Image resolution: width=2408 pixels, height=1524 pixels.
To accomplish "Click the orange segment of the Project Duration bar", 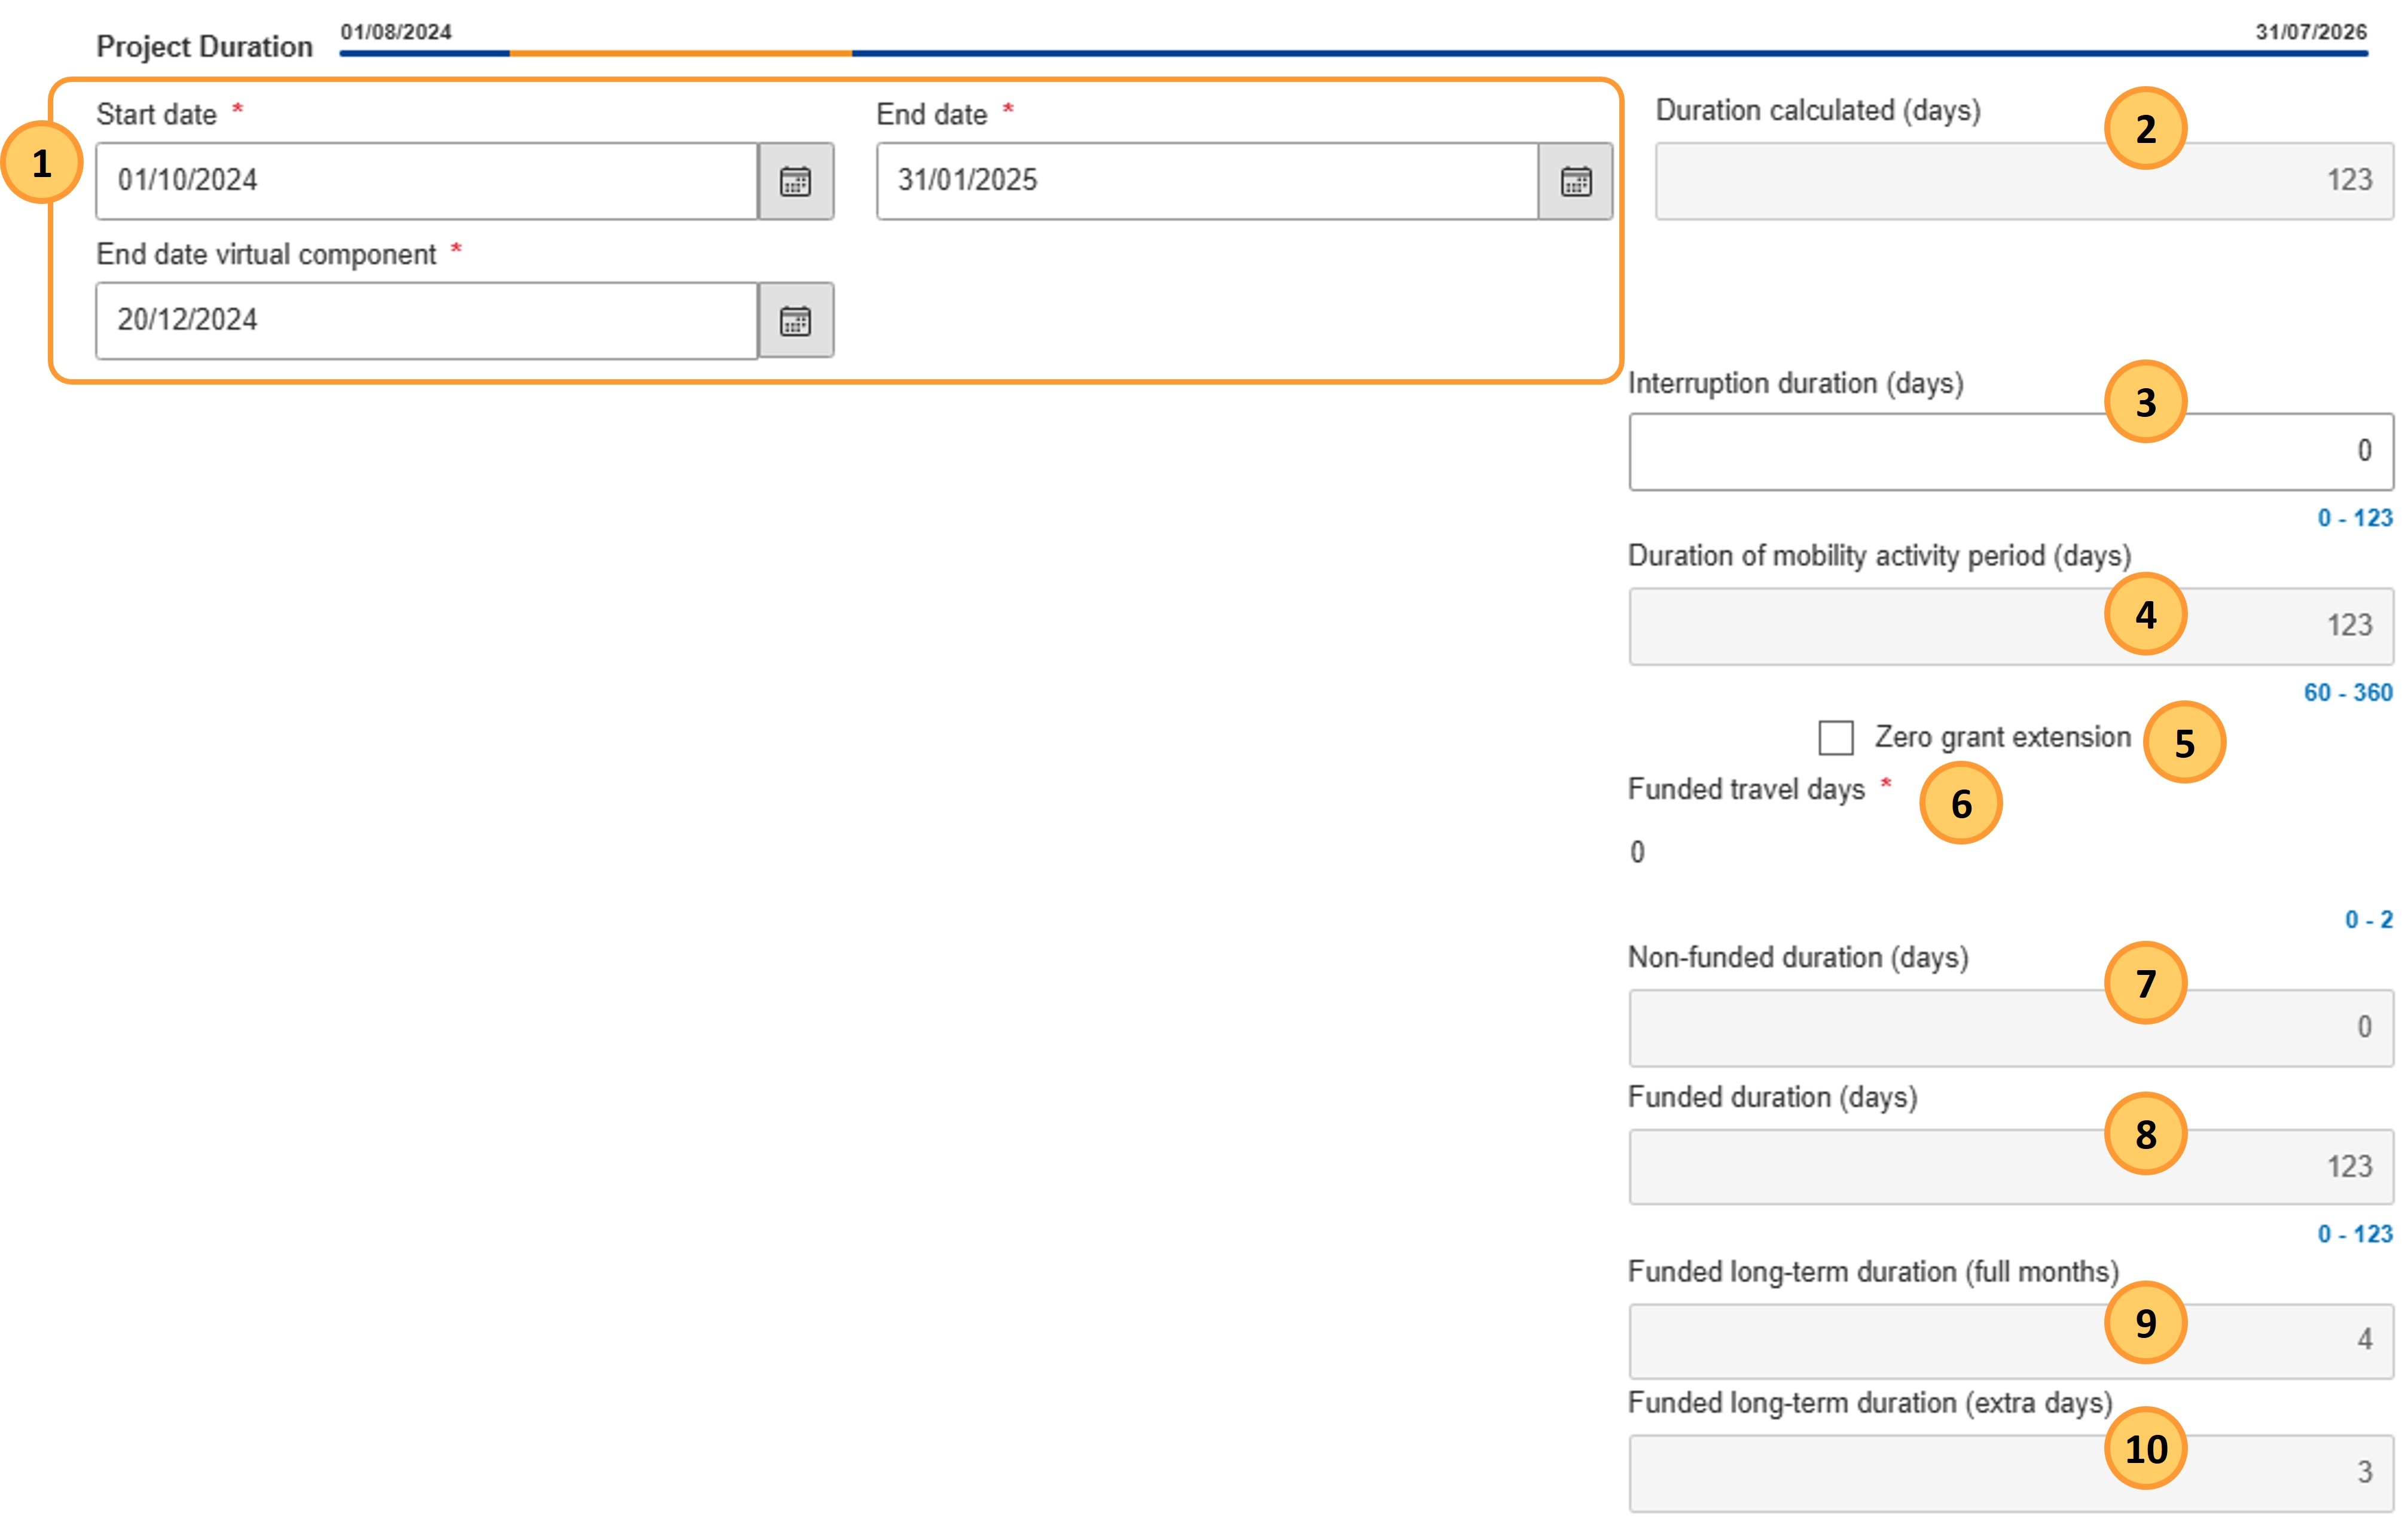I will pos(681,53).
